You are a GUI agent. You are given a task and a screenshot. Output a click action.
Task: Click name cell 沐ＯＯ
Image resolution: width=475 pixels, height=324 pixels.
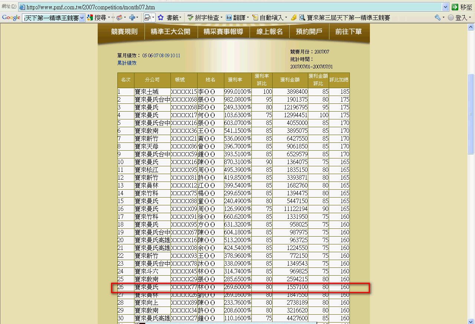(x=211, y=264)
